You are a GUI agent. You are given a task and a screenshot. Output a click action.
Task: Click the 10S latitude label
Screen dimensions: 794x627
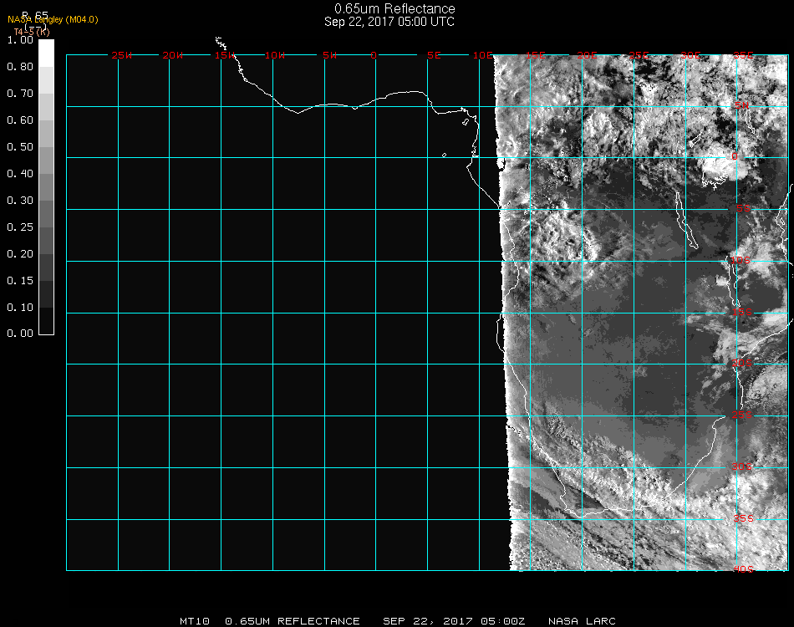(741, 260)
